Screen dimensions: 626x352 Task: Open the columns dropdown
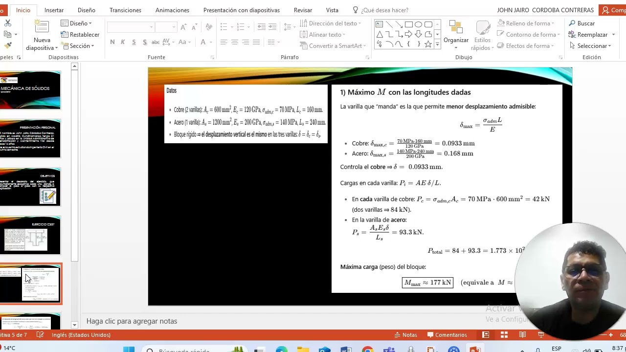[273, 42]
